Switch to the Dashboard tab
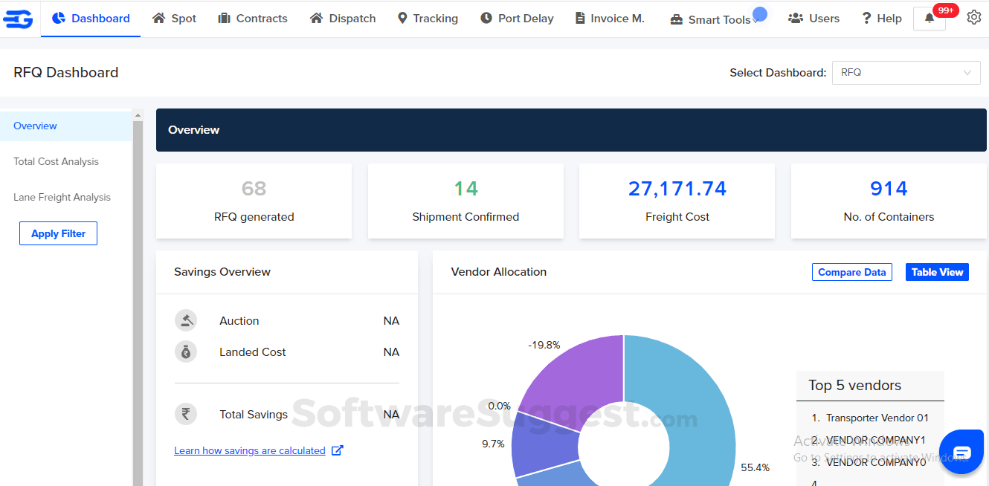 [91, 18]
